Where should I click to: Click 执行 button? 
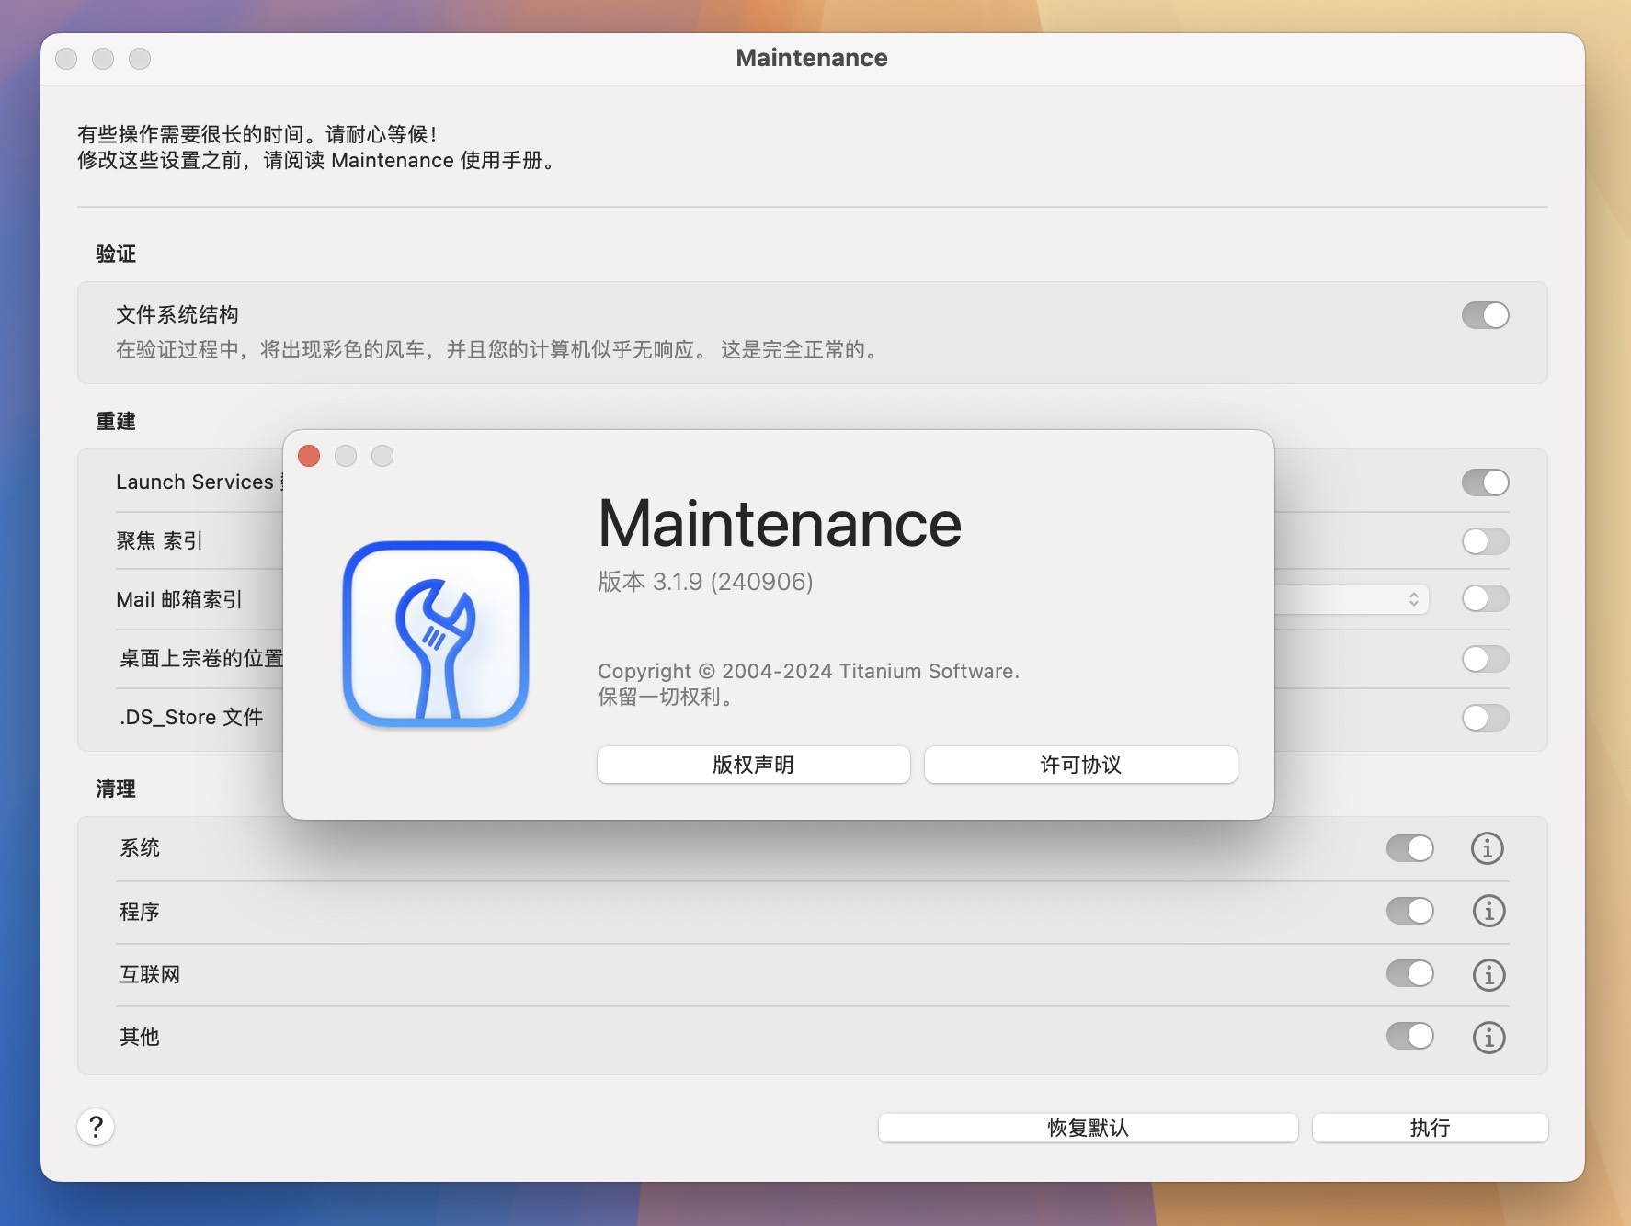1431,1128
